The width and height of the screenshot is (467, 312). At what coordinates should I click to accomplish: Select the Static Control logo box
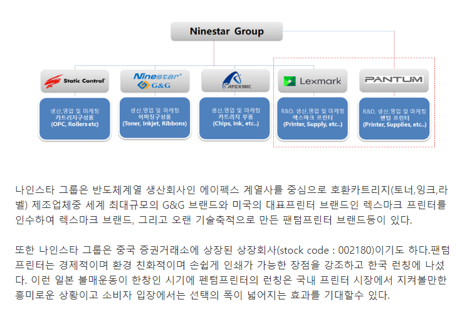pos(75,81)
